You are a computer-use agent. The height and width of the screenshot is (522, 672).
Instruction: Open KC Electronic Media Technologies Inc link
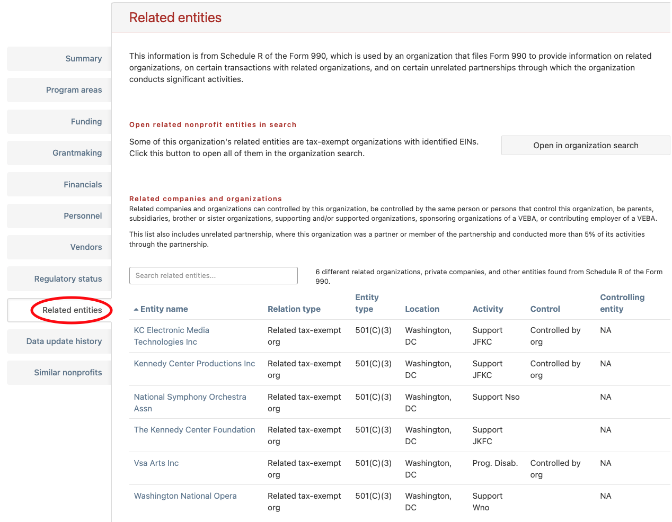pos(172,336)
